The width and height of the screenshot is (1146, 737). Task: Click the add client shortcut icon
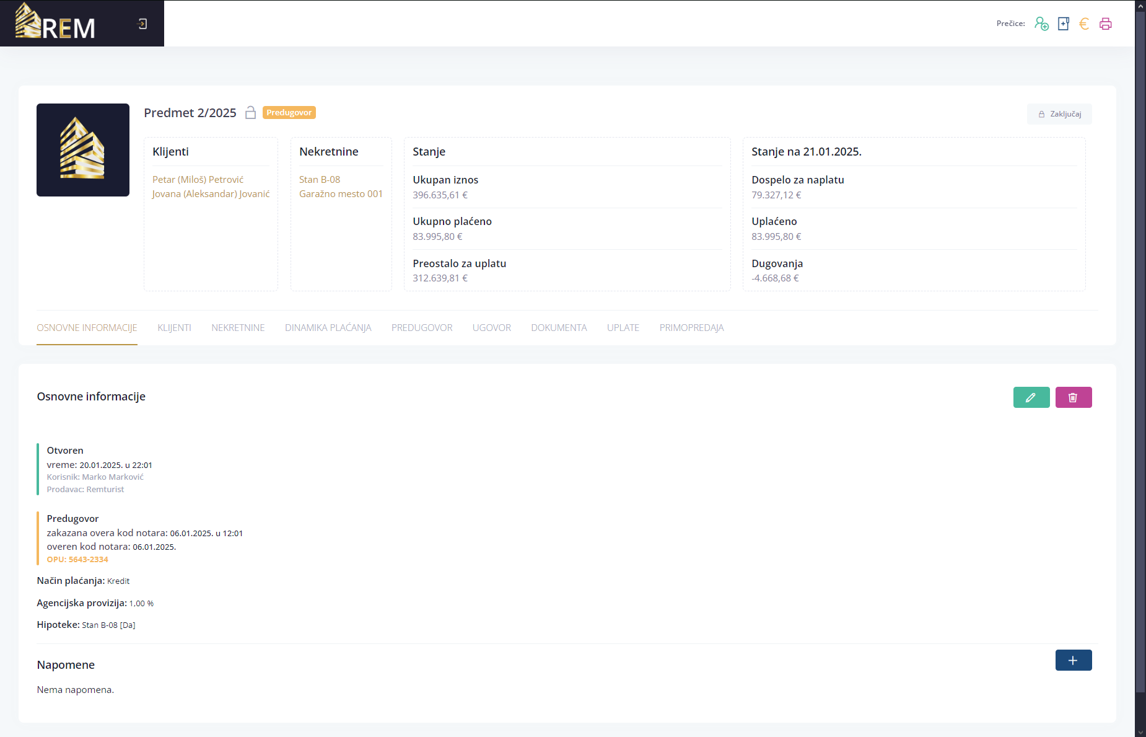[x=1041, y=24]
